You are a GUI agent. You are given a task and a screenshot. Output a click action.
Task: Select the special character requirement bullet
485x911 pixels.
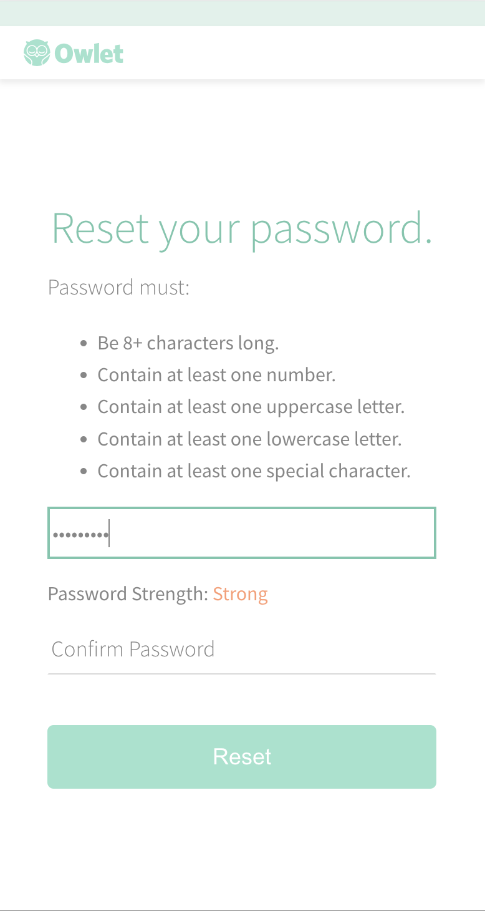click(x=254, y=470)
